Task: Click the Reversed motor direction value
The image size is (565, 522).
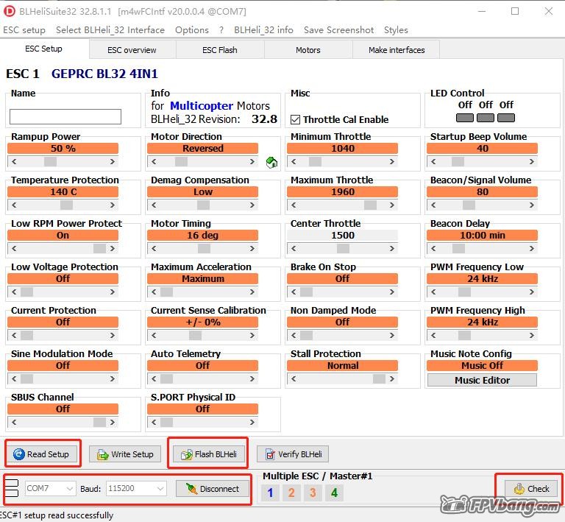Action: click(x=202, y=149)
